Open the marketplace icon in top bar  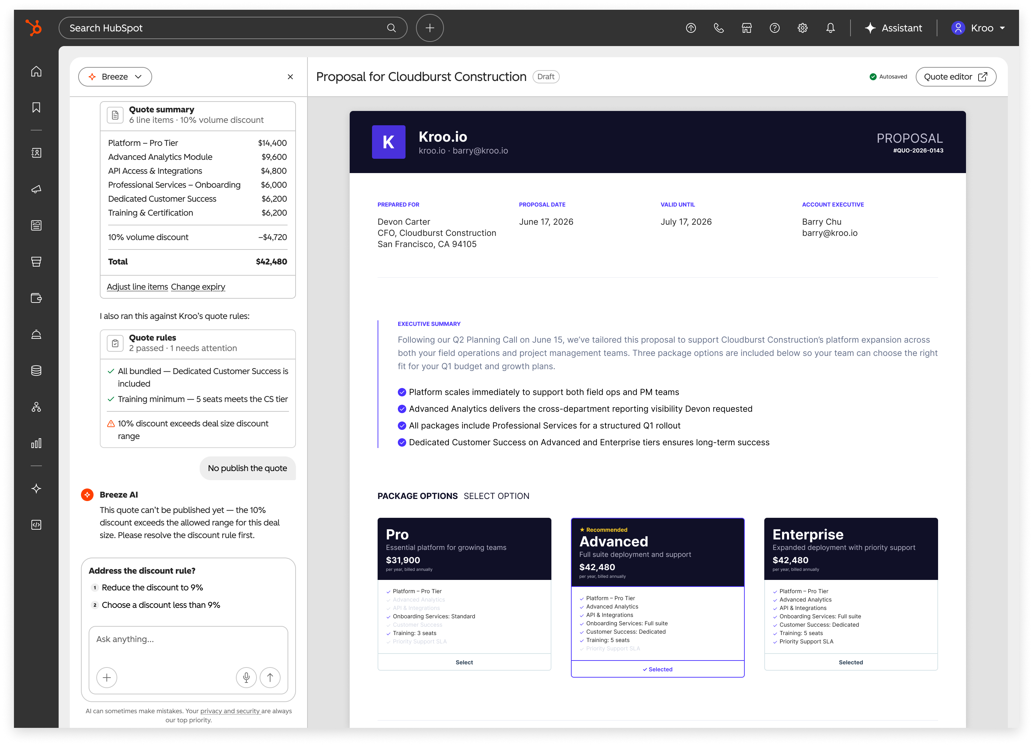pyautogui.click(x=746, y=28)
